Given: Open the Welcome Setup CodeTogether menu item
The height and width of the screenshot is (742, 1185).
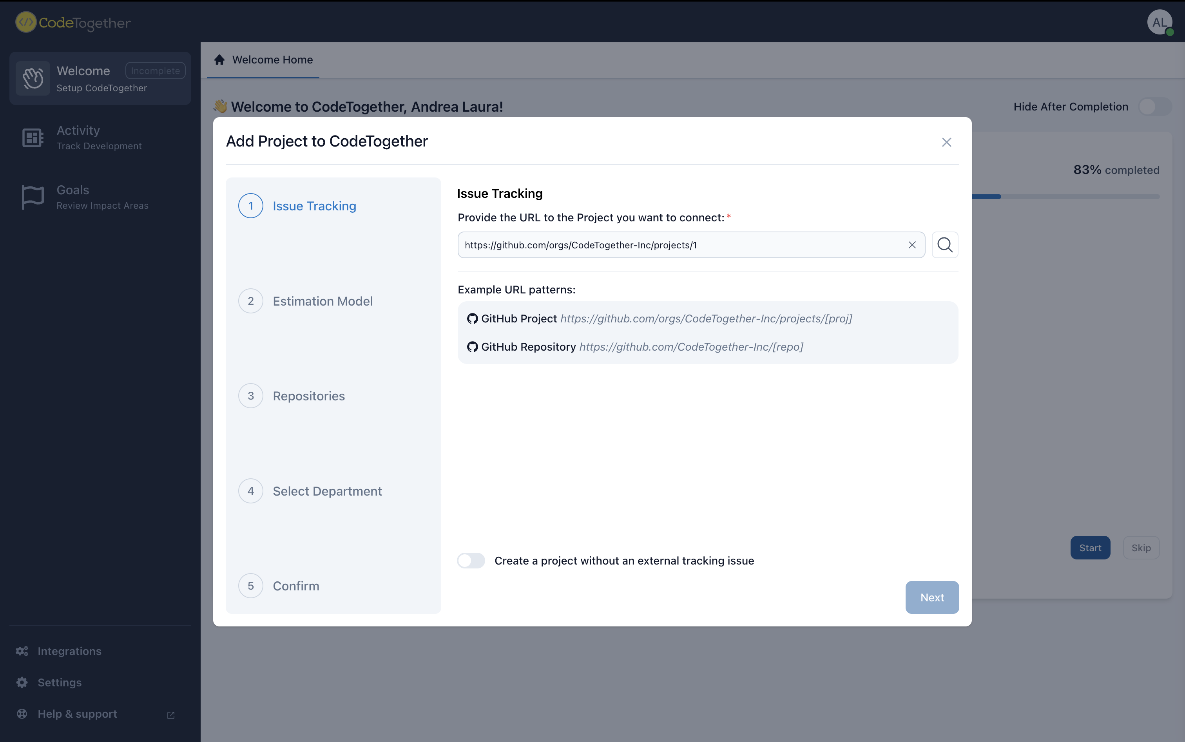Looking at the screenshot, I should pos(100,78).
